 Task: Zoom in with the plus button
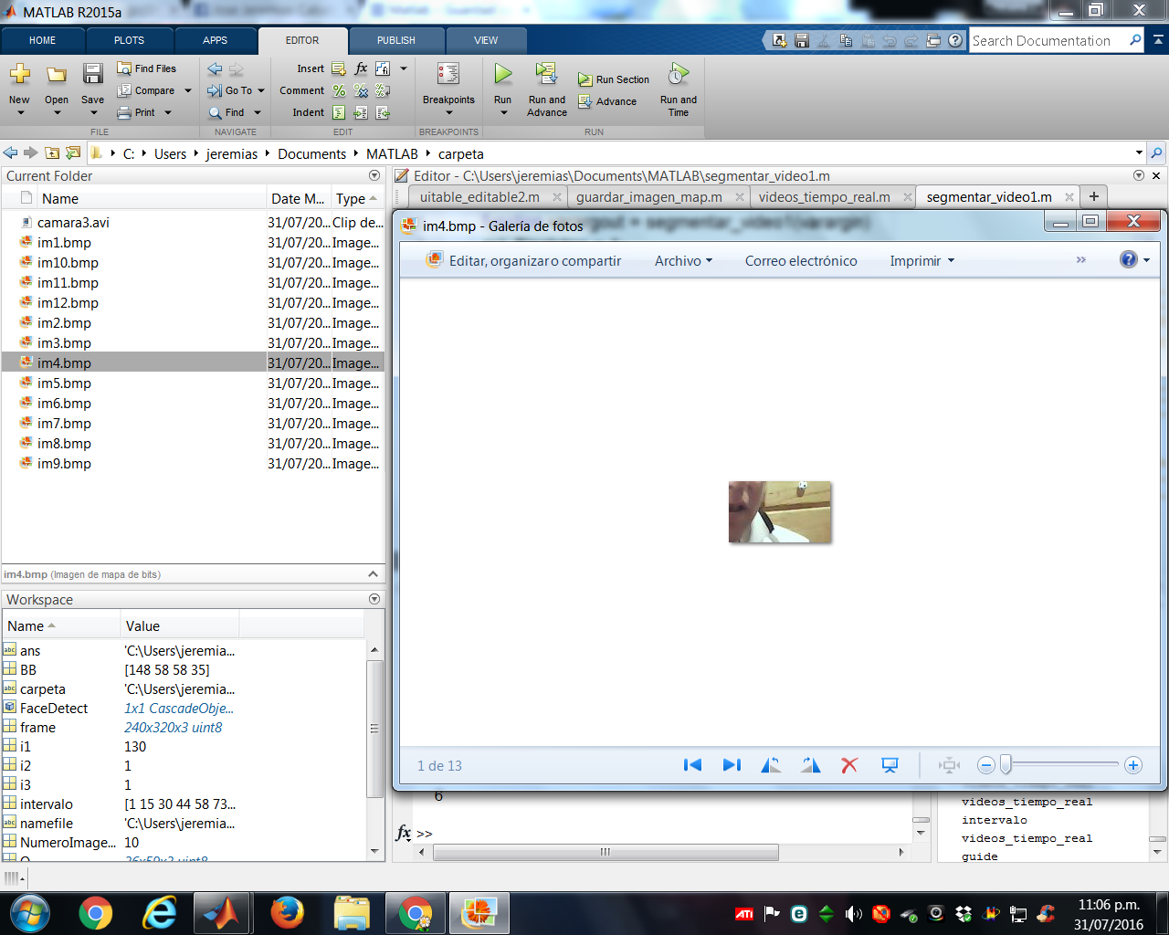[1133, 765]
